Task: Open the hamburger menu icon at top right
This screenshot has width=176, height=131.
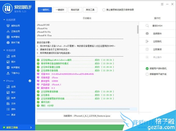Action: (162, 4)
